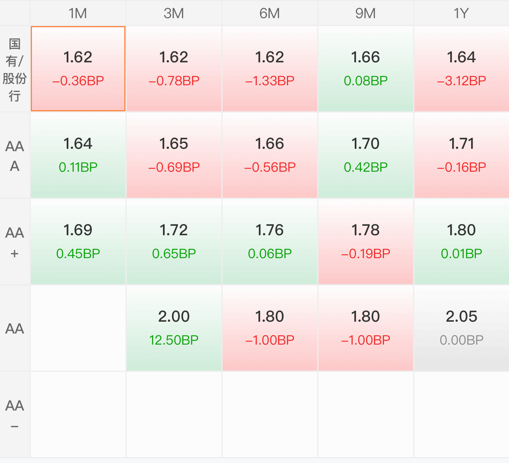Select the 国有/股份行 9M cell showing 1.66
The width and height of the screenshot is (509, 463).
pos(366,69)
